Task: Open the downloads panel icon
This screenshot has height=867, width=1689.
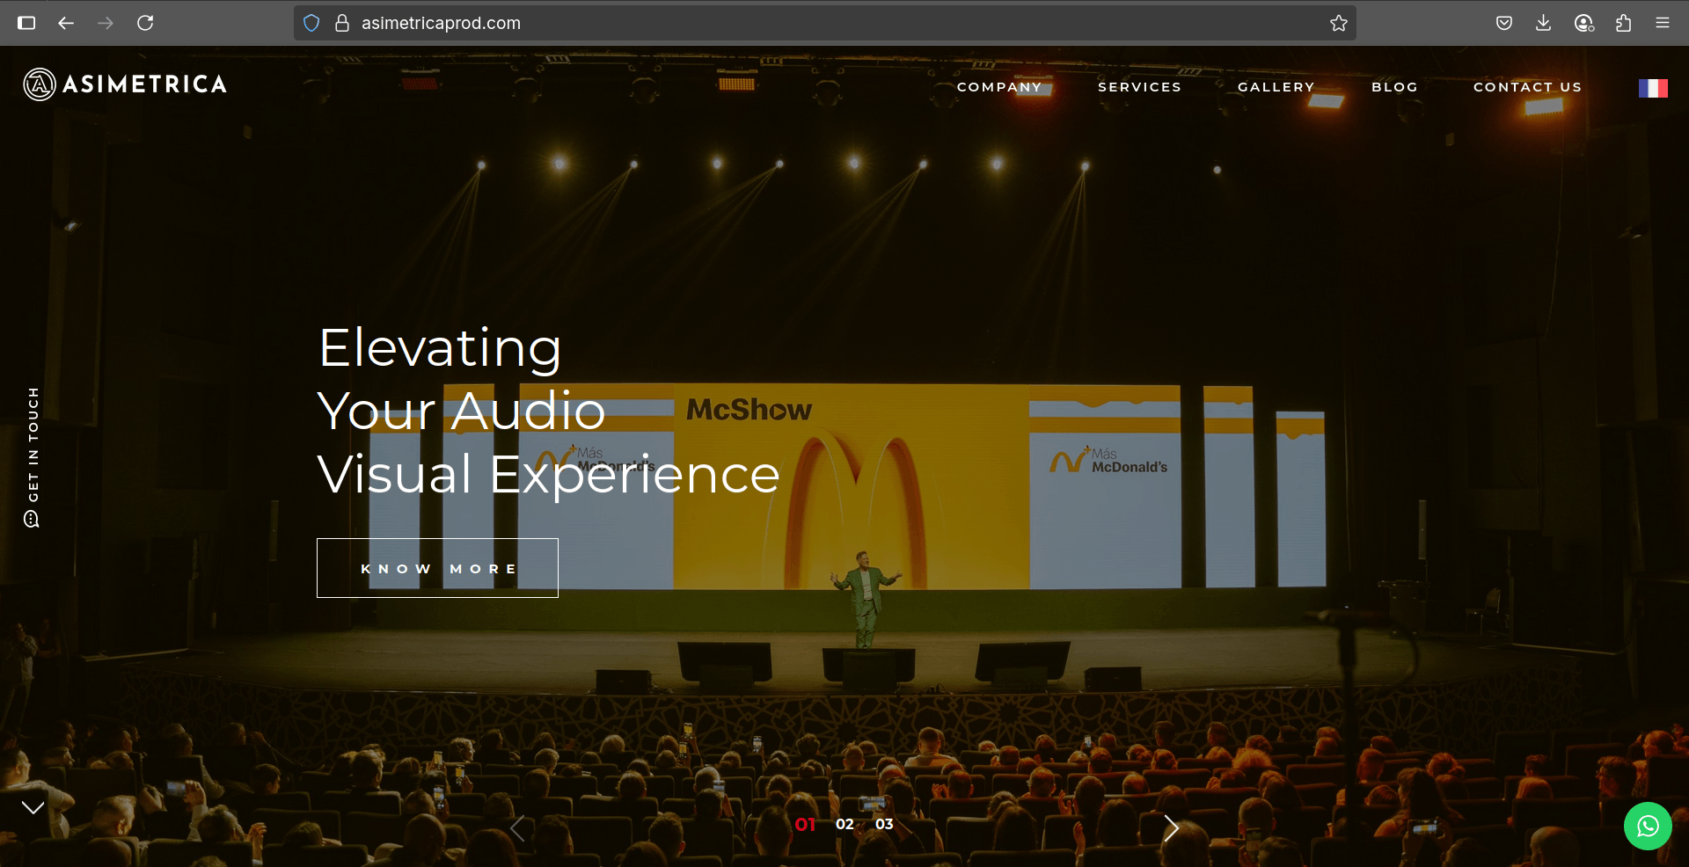Action: coord(1543,23)
